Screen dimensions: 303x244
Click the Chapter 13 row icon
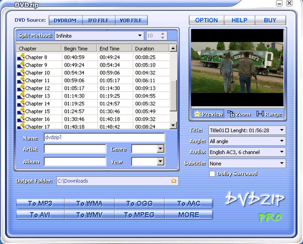coord(21,96)
